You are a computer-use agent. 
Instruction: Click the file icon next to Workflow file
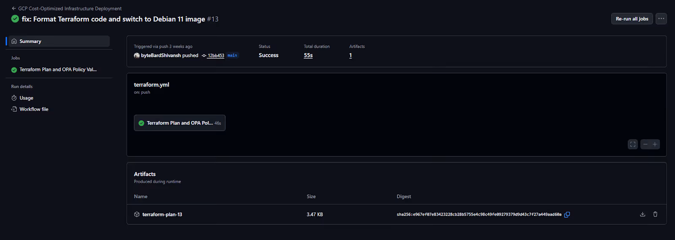point(14,109)
